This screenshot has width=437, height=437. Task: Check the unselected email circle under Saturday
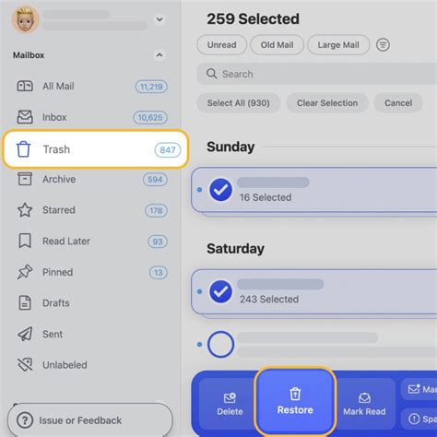pos(220,344)
